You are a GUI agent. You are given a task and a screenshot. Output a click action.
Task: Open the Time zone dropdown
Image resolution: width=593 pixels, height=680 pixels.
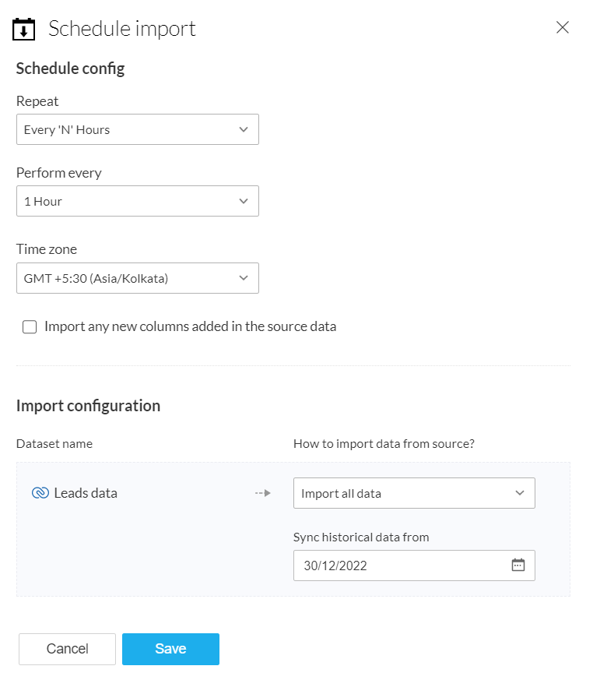tap(137, 278)
